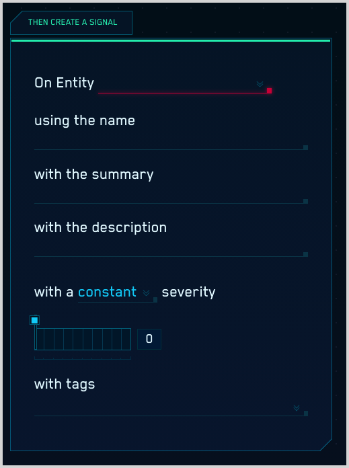349x468 pixels.
Task: Click the double-chevron icon in tags field
Action: point(296,407)
